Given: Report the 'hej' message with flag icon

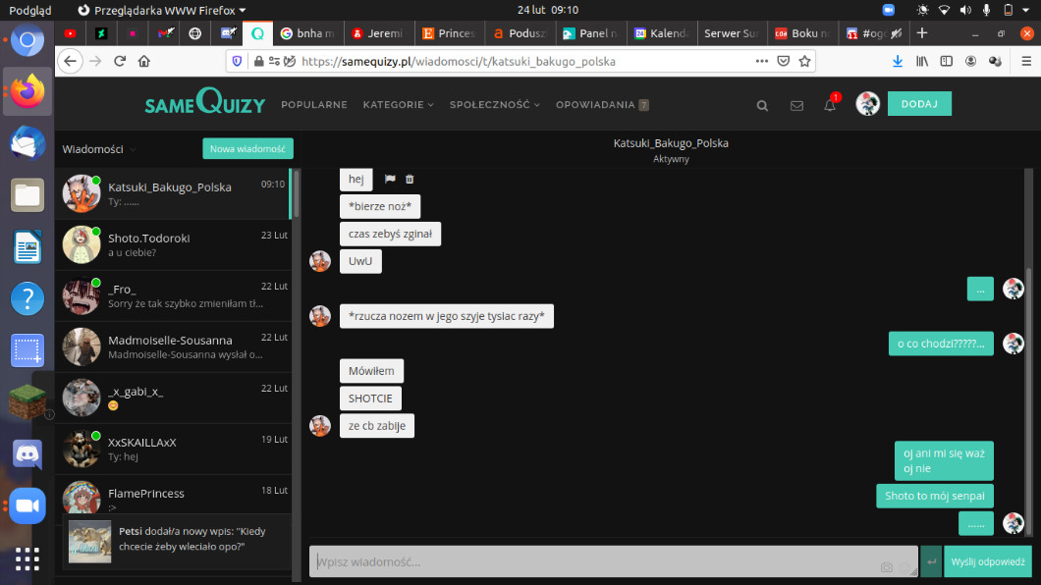Looking at the screenshot, I should (x=390, y=179).
